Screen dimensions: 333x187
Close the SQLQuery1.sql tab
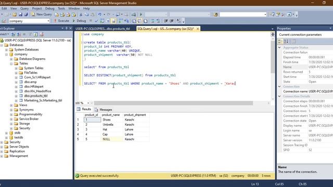[198, 29]
